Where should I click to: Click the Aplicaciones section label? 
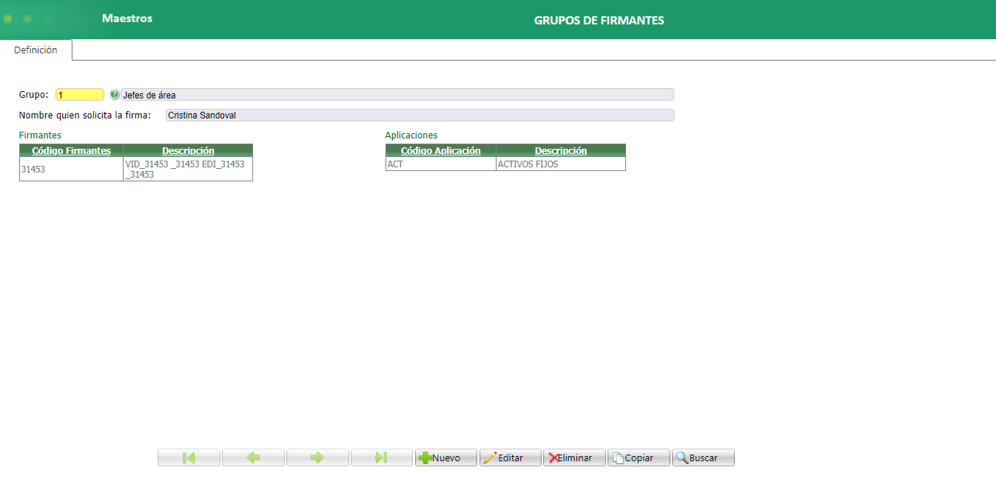(x=411, y=135)
